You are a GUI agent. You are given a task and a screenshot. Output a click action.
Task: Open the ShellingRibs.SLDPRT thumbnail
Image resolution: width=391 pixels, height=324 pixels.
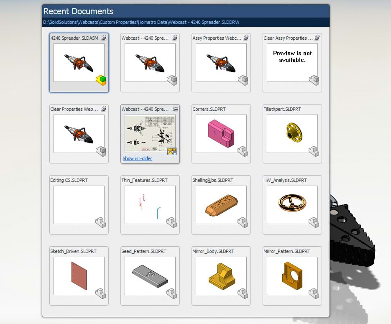(221, 205)
